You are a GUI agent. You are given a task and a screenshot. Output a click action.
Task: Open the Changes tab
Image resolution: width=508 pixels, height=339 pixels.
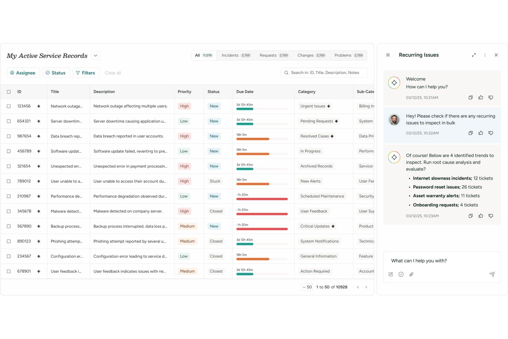pyautogui.click(x=311, y=55)
